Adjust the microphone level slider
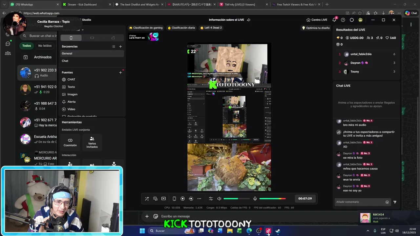Viewport: 420px width, 236px height. (272, 199)
